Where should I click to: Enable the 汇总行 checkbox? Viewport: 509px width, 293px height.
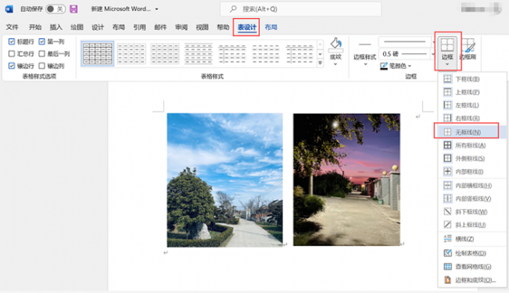point(12,54)
